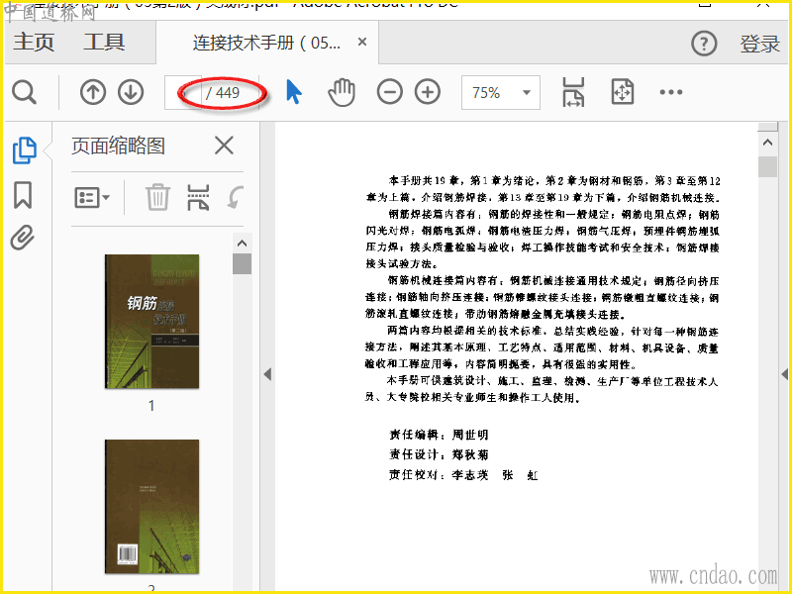Image resolution: width=792 pixels, height=594 pixels.
Task: Click the page number input field
Action: click(x=183, y=92)
